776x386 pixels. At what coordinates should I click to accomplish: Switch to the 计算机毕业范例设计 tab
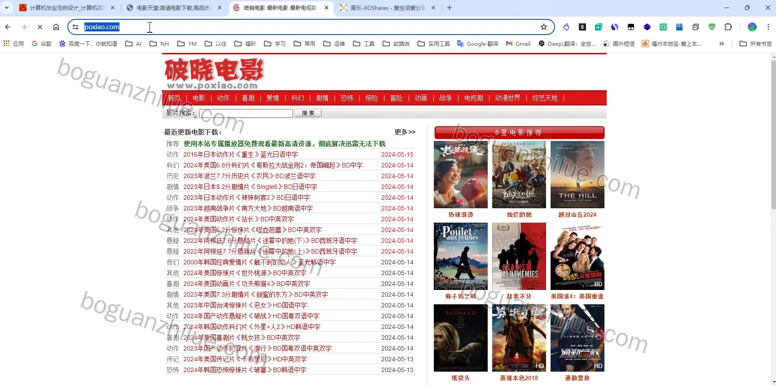(x=67, y=8)
